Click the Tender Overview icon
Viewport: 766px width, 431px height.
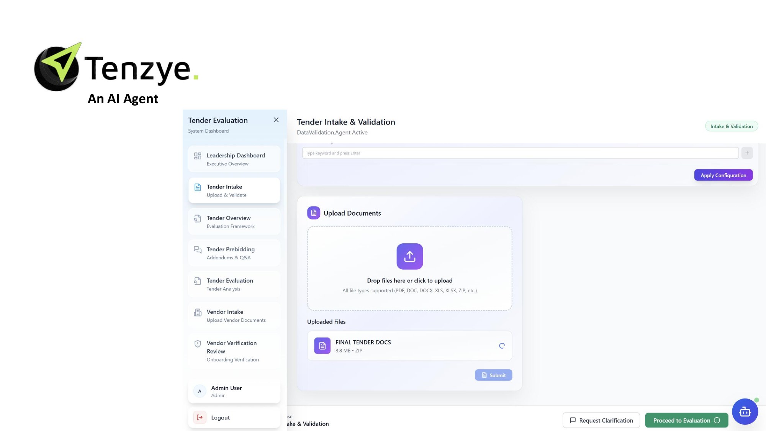coord(198,218)
